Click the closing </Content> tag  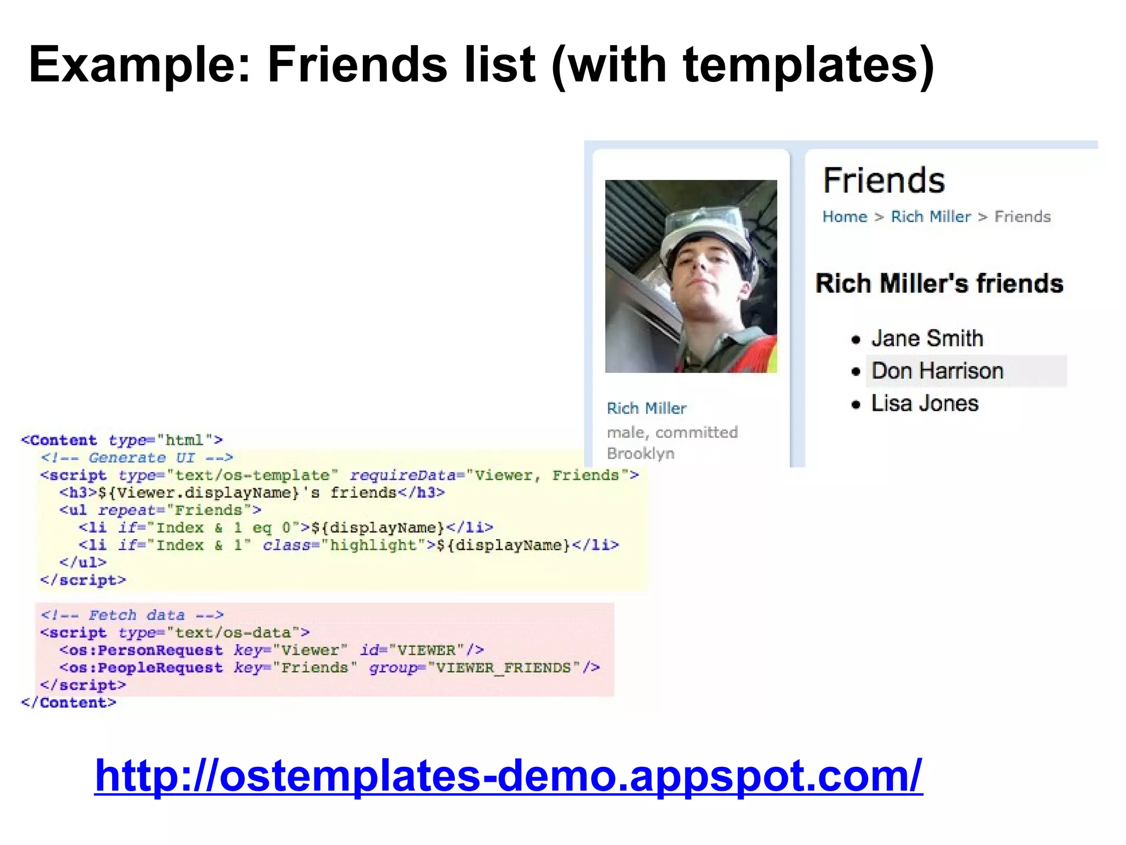click(69, 703)
